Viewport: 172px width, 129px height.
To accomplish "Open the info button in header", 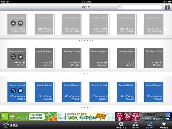I will pyautogui.click(x=167, y=7).
